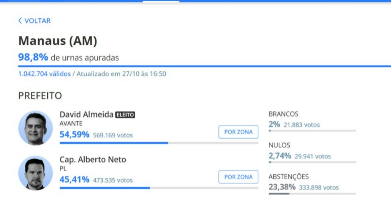Go back via the VOLTAR link

click(37, 21)
